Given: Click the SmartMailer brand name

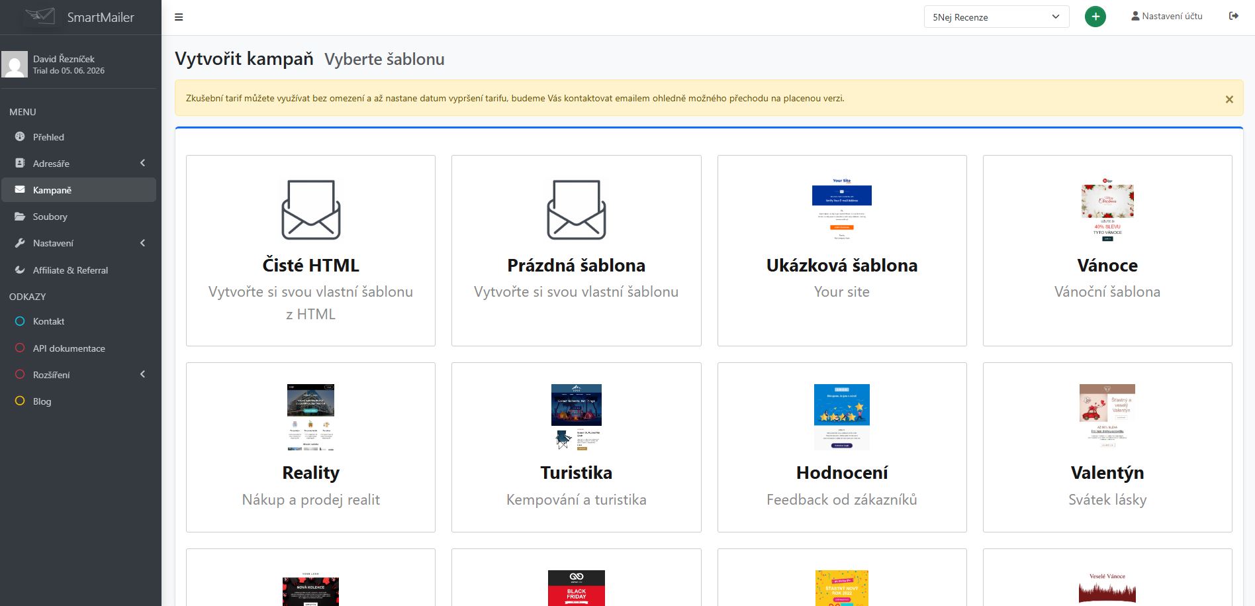Looking at the screenshot, I should pyautogui.click(x=101, y=17).
